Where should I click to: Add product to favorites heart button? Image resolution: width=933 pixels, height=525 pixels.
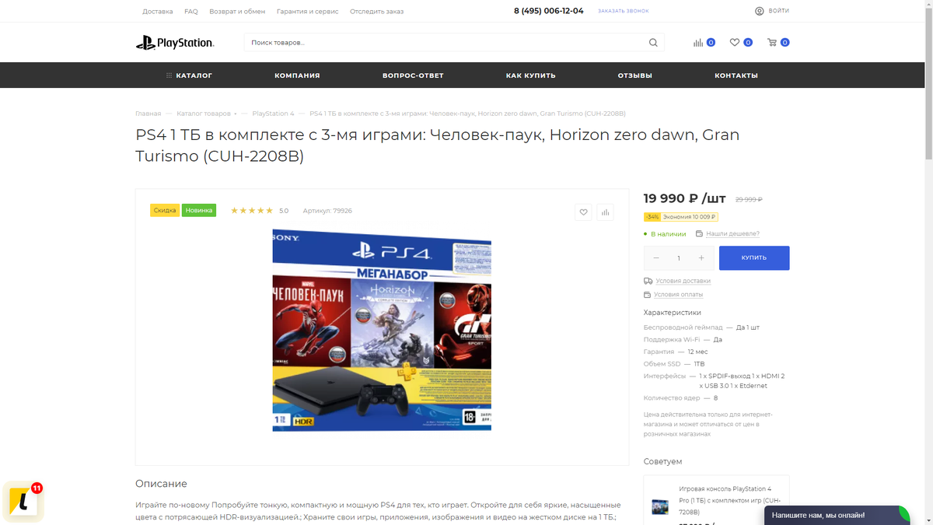click(583, 212)
